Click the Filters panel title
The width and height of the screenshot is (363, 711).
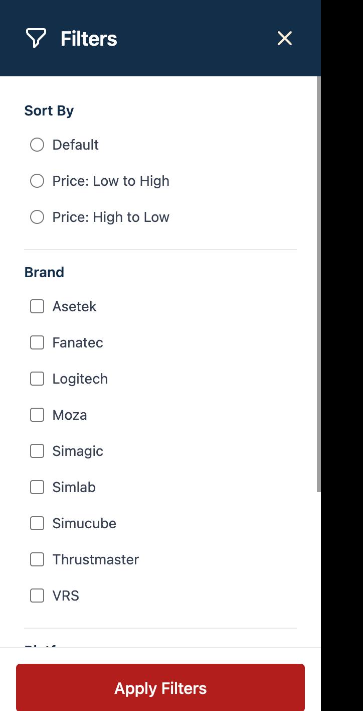coord(89,39)
